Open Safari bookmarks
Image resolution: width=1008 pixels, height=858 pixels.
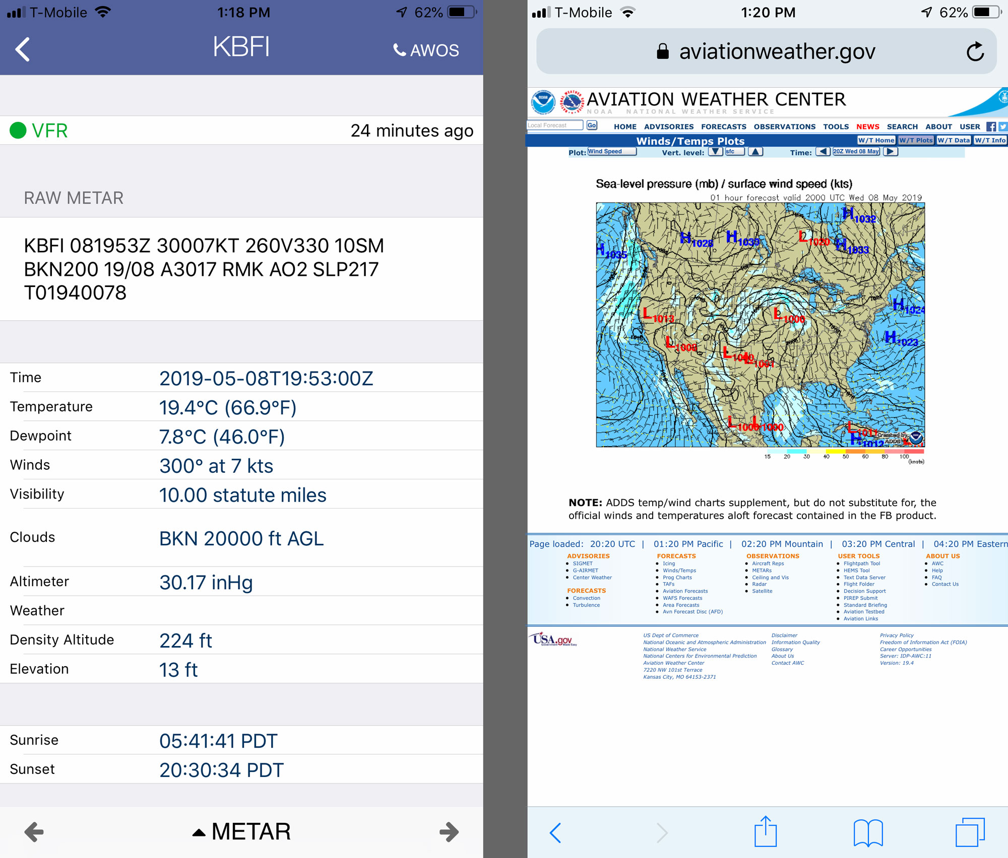868,833
